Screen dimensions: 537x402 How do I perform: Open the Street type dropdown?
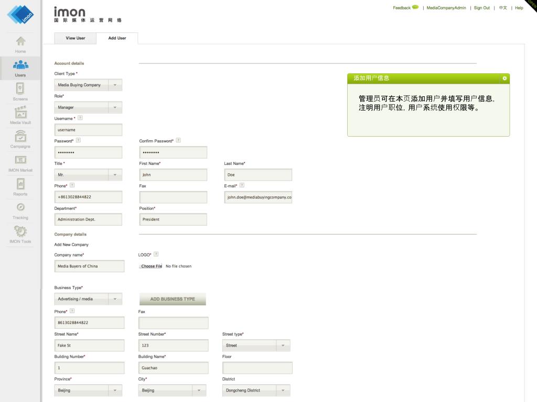click(x=256, y=345)
